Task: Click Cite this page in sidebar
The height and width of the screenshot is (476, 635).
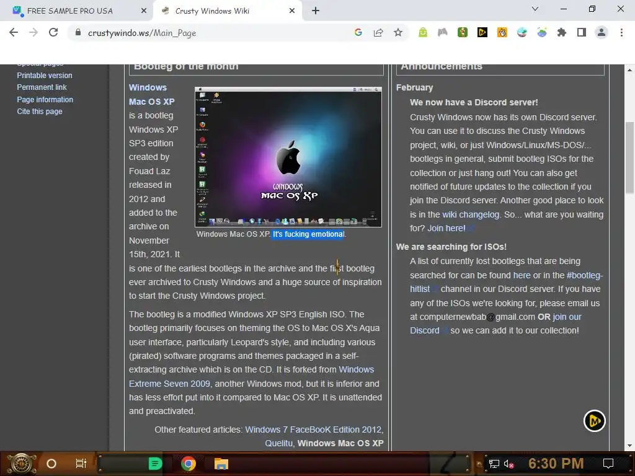Action: click(40, 112)
